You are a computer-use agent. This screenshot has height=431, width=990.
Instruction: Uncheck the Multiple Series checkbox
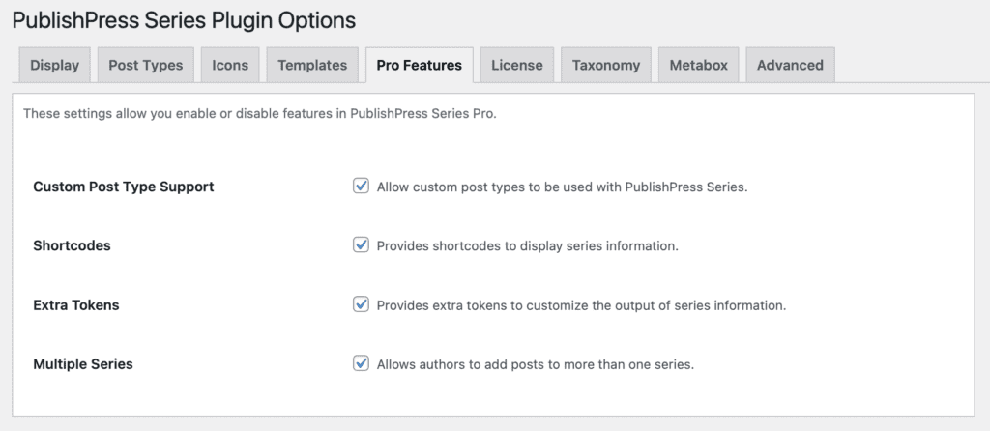(361, 363)
